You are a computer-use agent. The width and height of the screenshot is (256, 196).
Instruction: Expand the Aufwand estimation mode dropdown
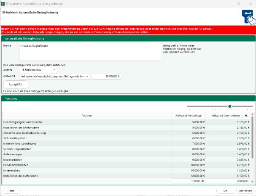tap(55, 77)
